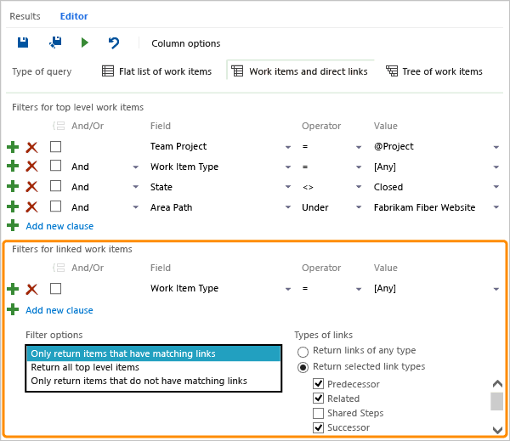The width and height of the screenshot is (510, 441).
Task: Delete the top-level Work Item Type clause
Action: pos(31,167)
